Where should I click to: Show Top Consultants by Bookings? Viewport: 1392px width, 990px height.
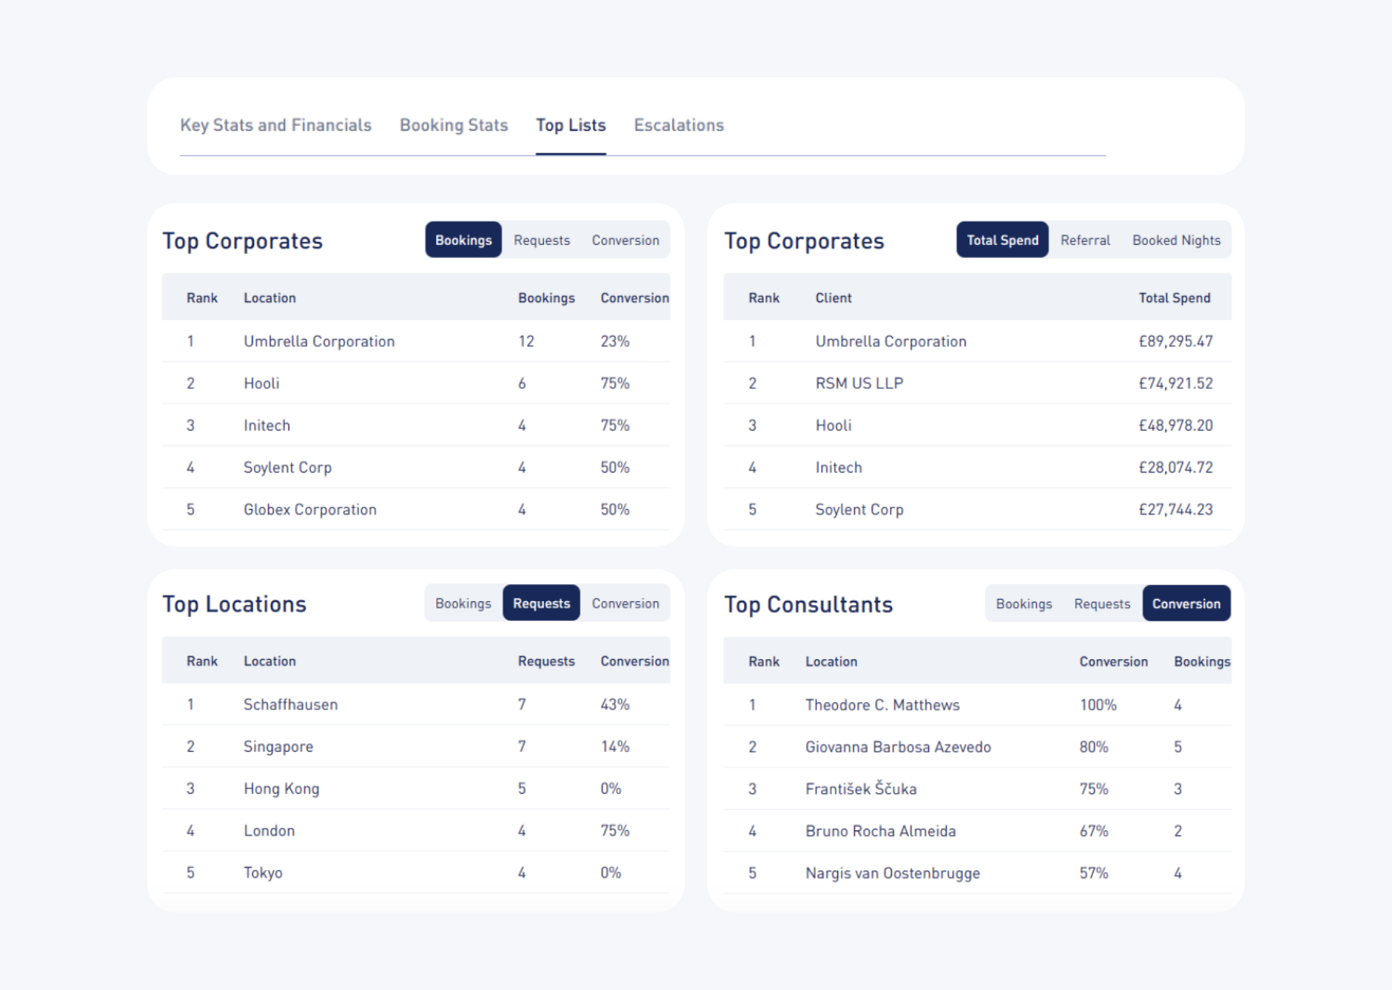[x=1024, y=603]
